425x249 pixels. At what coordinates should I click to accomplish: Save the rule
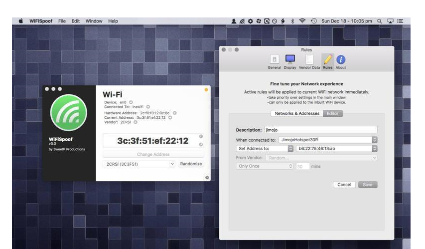[368, 185]
